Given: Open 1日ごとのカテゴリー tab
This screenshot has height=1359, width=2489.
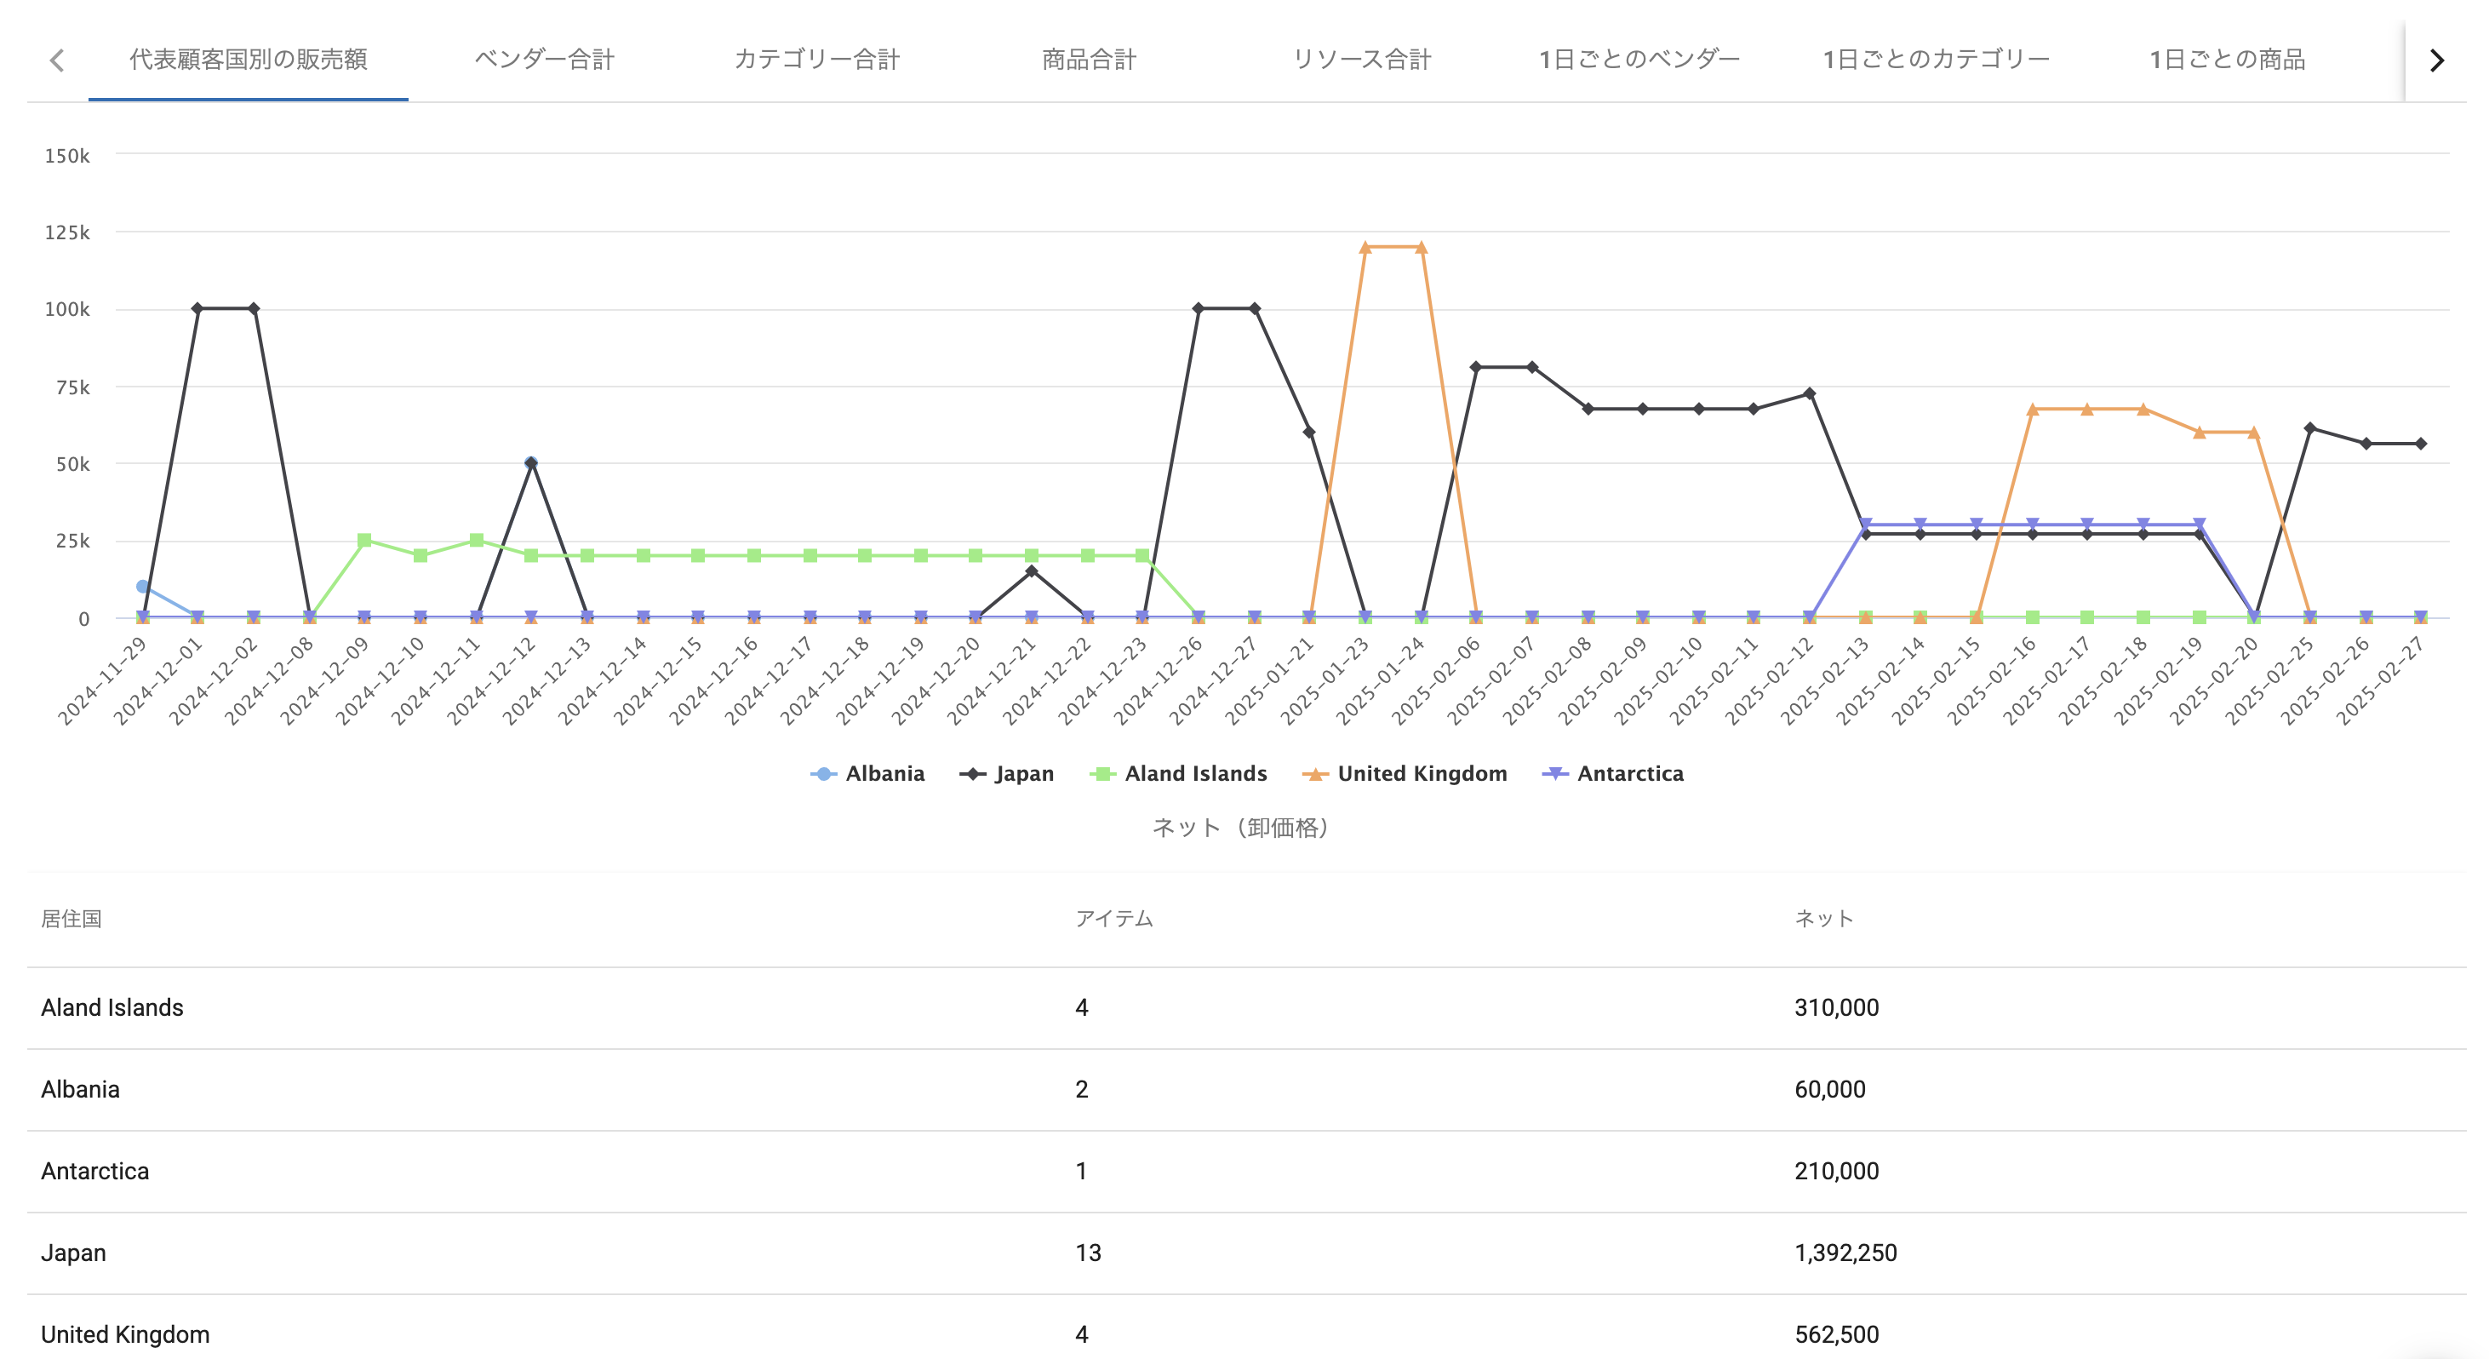Looking at the screenshot, I should (x=1936, y=60).
